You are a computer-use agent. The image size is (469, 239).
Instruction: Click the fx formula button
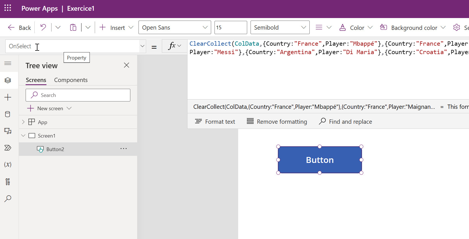[x=175, y=46]
